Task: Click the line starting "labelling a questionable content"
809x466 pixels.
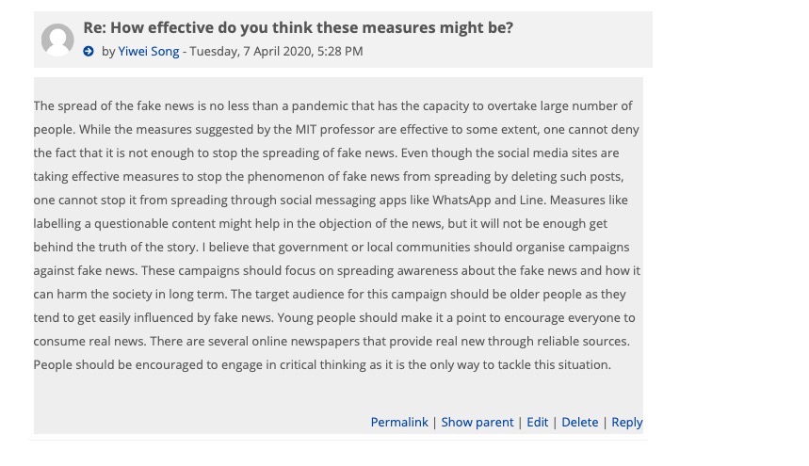Action: (320, 224)
